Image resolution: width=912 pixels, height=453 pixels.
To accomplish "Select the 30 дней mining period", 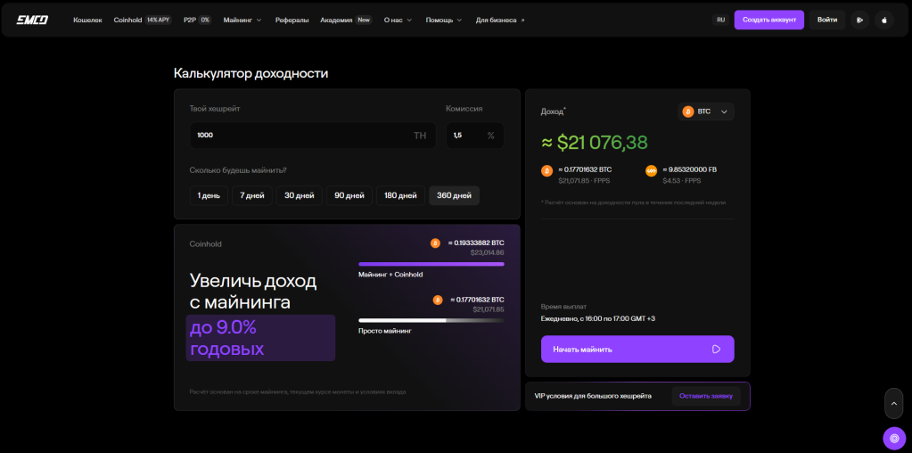I will (300, 195).
